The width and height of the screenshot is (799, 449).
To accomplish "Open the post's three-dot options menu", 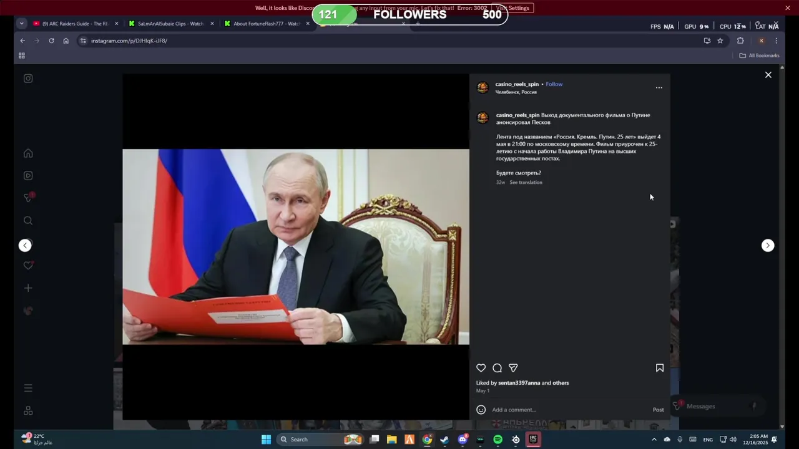I will pos(659,88).
